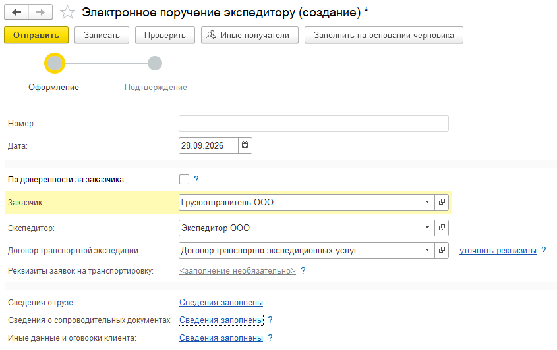Tick the По доверенности за заказчика checkbox
Viewport: 557px width, 350px height.
click(x=184, y=179)
